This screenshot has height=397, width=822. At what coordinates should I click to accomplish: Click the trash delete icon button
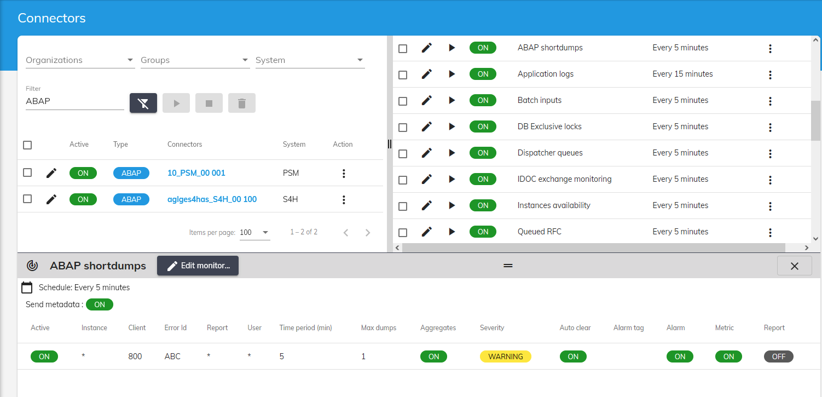point(242,103)
